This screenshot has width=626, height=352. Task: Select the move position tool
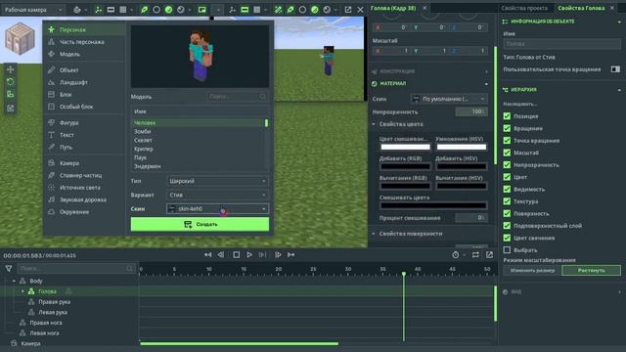coord(11,69)
